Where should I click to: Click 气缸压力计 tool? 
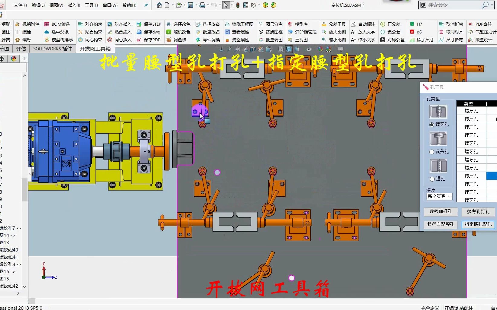click(482, 32)
